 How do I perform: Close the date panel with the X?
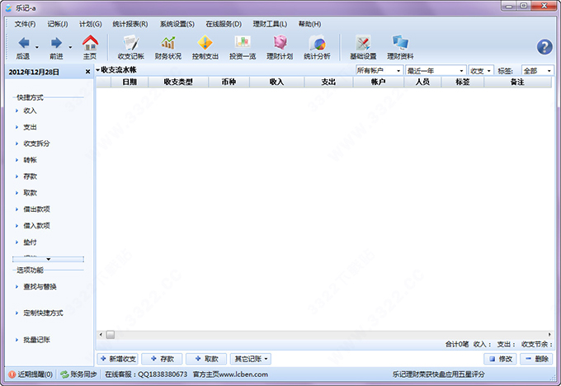pyautogui.click(x=87, y=72)
